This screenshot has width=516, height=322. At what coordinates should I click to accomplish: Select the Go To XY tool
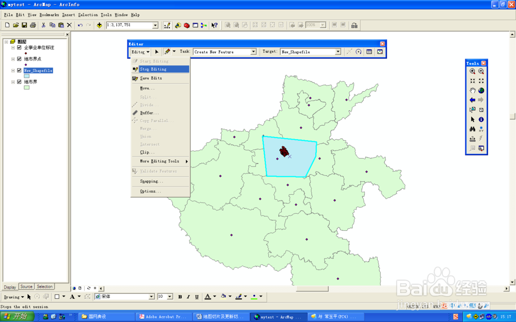(x=481, y=129)
